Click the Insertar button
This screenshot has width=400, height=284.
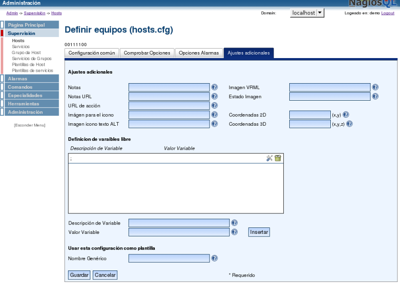(x=259, y=232)
